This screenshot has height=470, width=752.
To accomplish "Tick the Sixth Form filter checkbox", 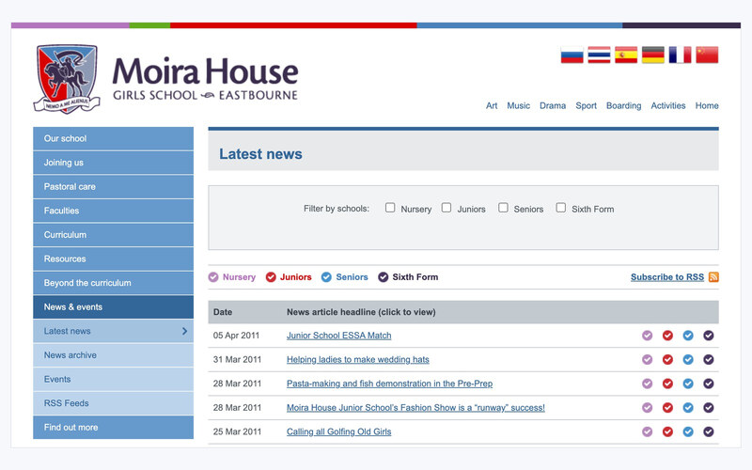I will pos(560,208).
